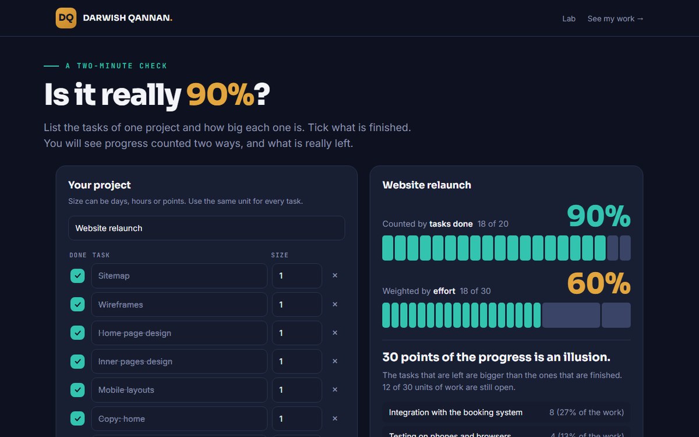Image resolution: width=699 pixels, height=437 pixels.
Task: Click the '18 of 20' count text
Action: pos(493,224)
